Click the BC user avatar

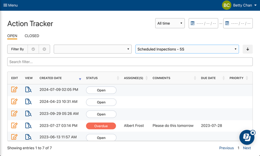click(x=226, y=5)
